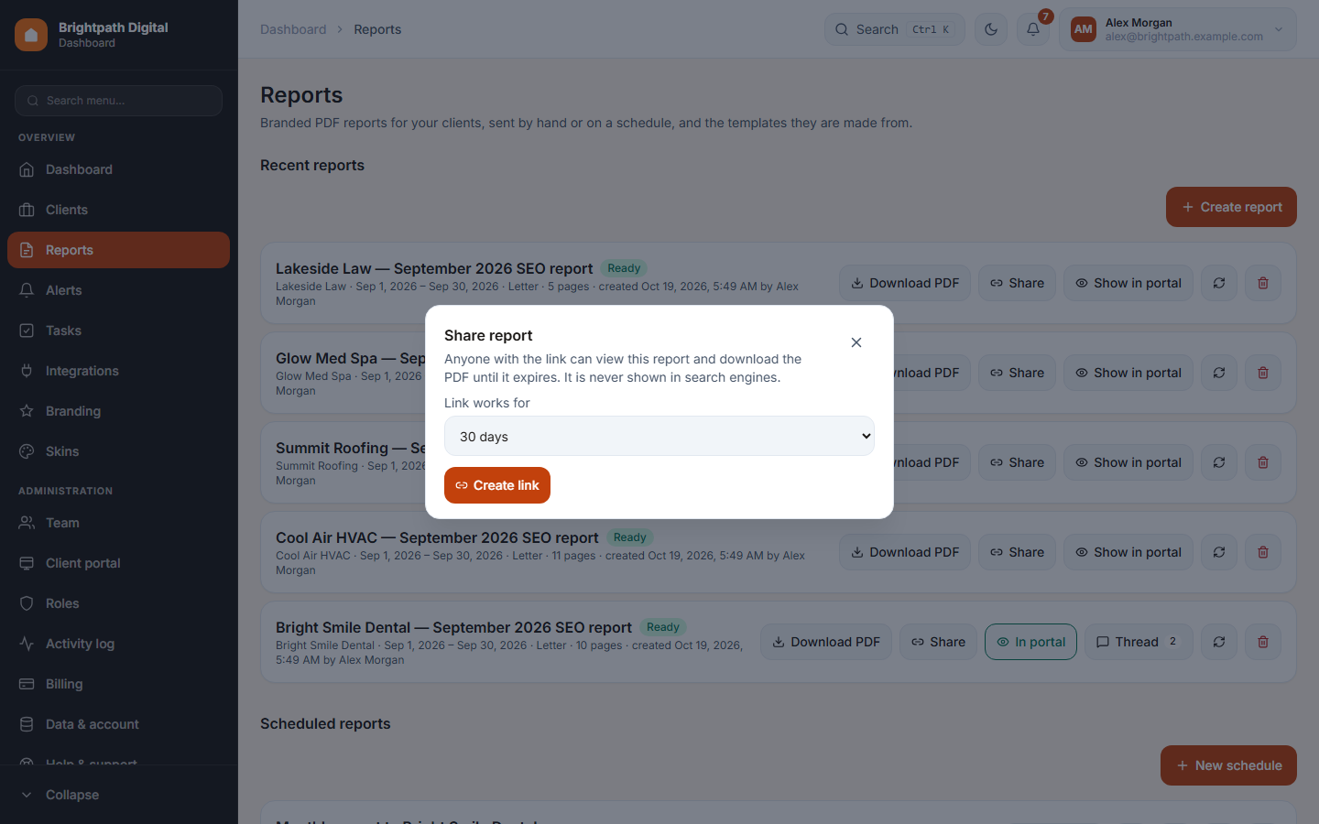Viewport: 1319px width, 824px height.
Task: Open Clients in the sidebar
Action: (118, 210)
